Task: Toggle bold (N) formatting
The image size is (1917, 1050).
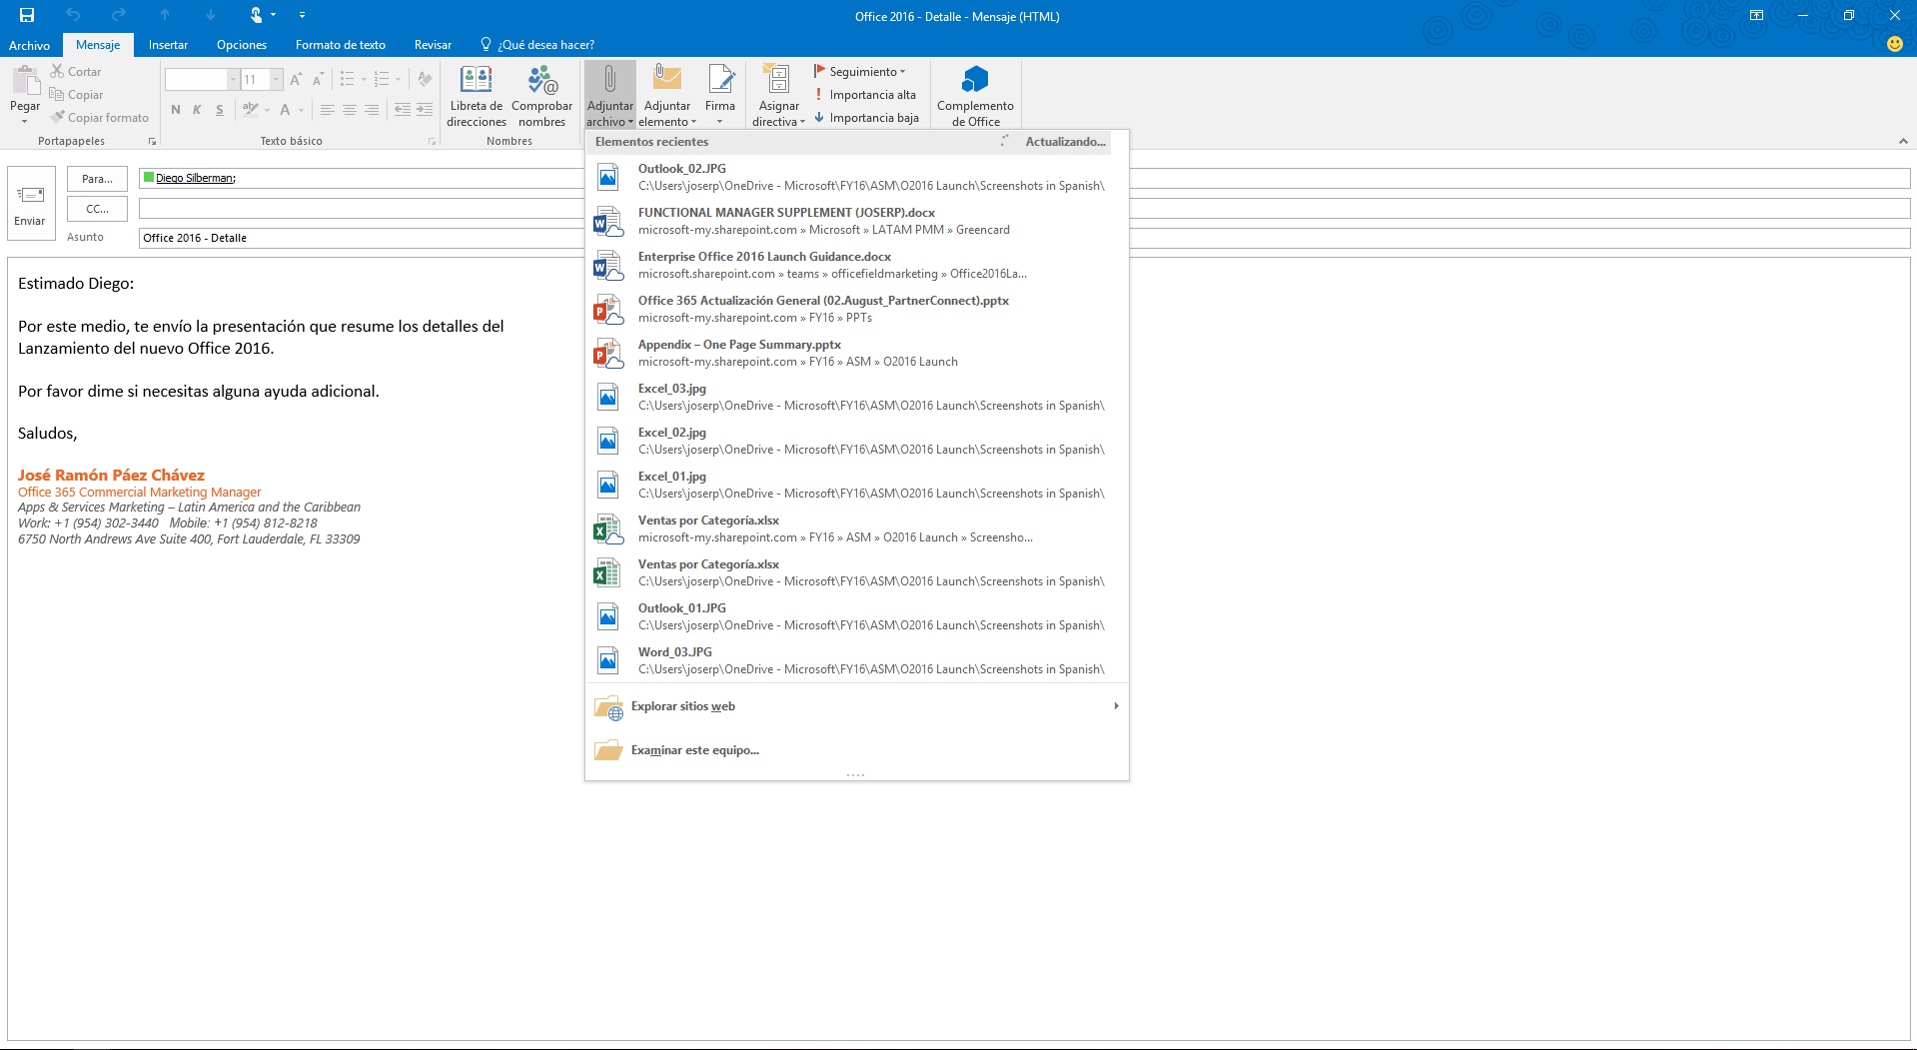Action: [176, 110]
